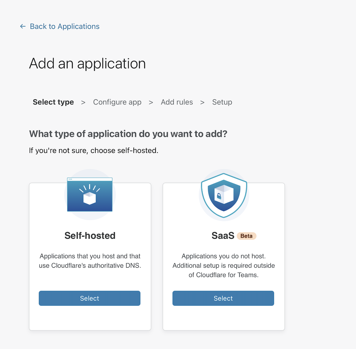Click the chevron after Add rules
The width and height of the screenshot is (356, 349).
pyautogui.click(x=202, y=102)
